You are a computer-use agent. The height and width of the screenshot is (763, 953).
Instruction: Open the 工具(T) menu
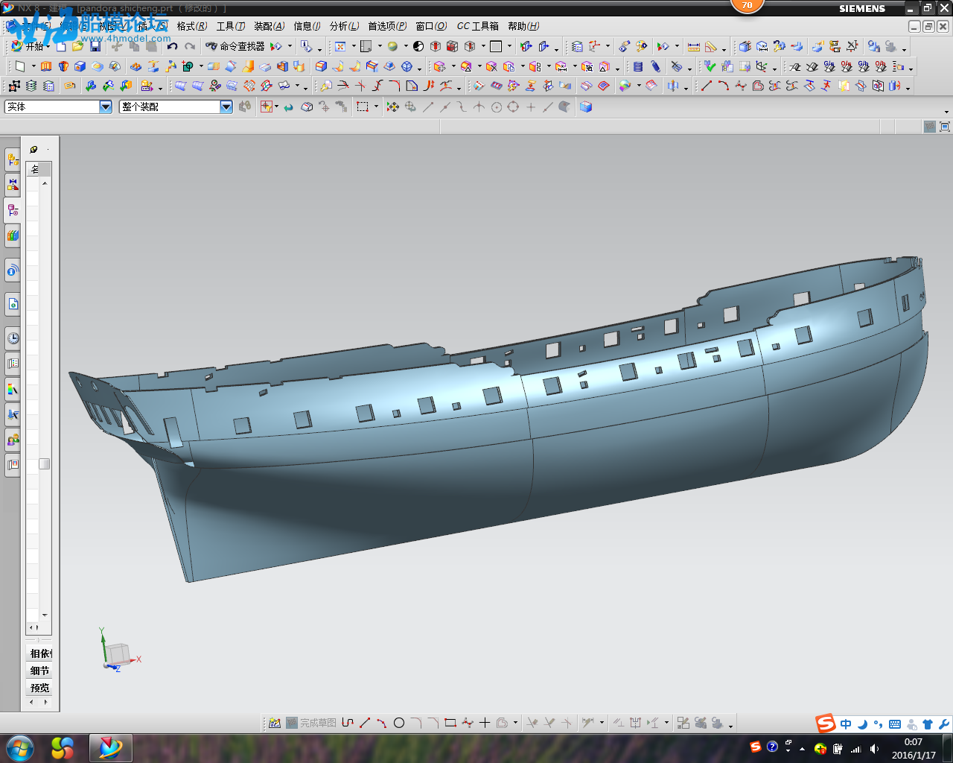231,26
